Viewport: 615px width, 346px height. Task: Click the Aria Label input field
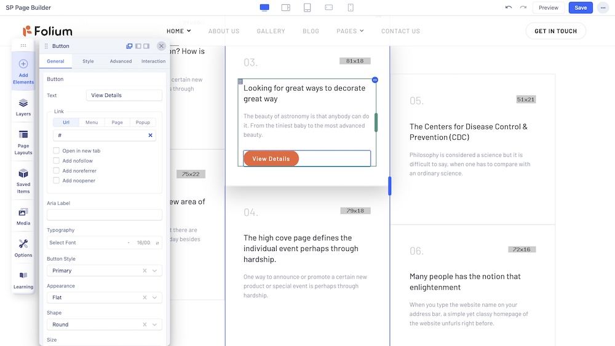[x=105, y=215]
